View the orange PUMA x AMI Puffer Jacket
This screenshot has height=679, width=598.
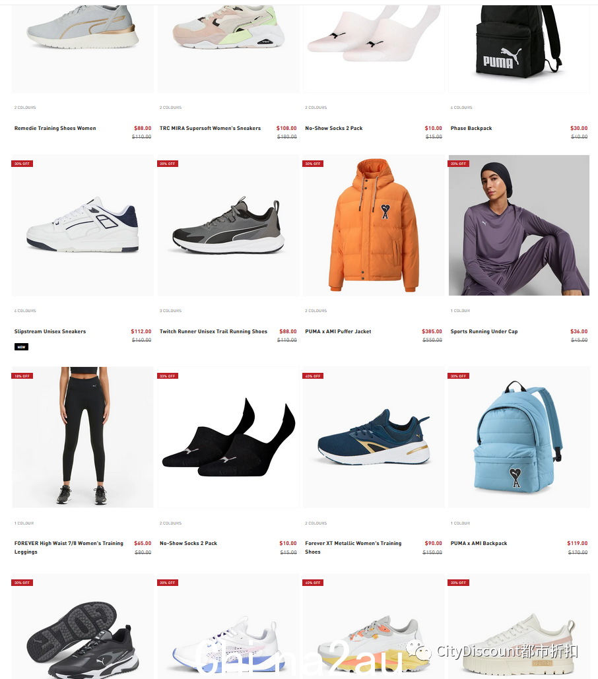374,225
